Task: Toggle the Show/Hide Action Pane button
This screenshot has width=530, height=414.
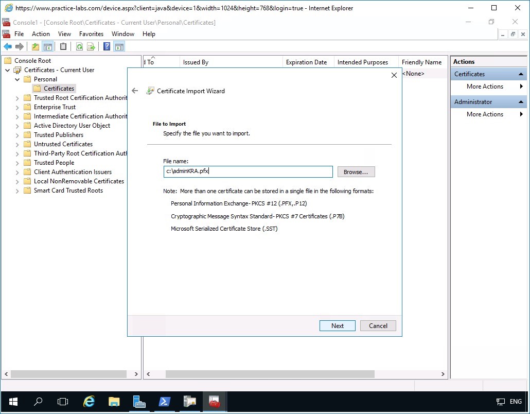Action: click(x=119, y=47)
